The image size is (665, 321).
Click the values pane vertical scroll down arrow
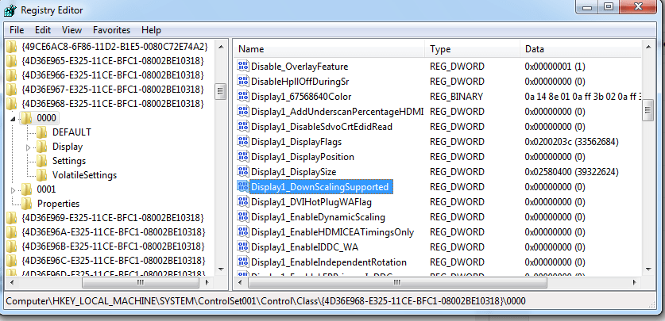(x=648, y=269)
